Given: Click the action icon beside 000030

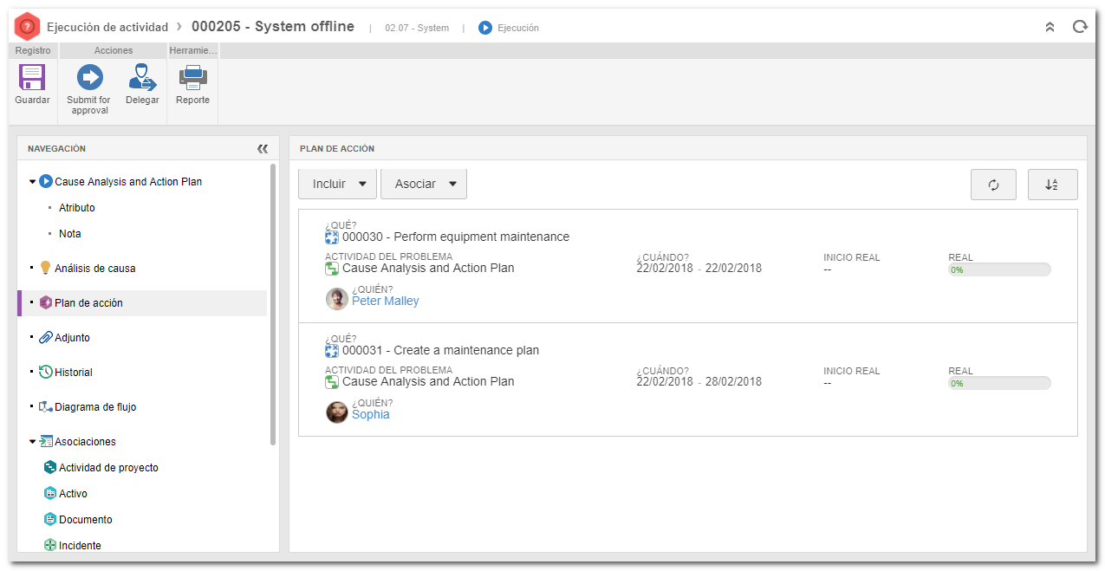Looking at the screenshot, I should tap(332, 237).
